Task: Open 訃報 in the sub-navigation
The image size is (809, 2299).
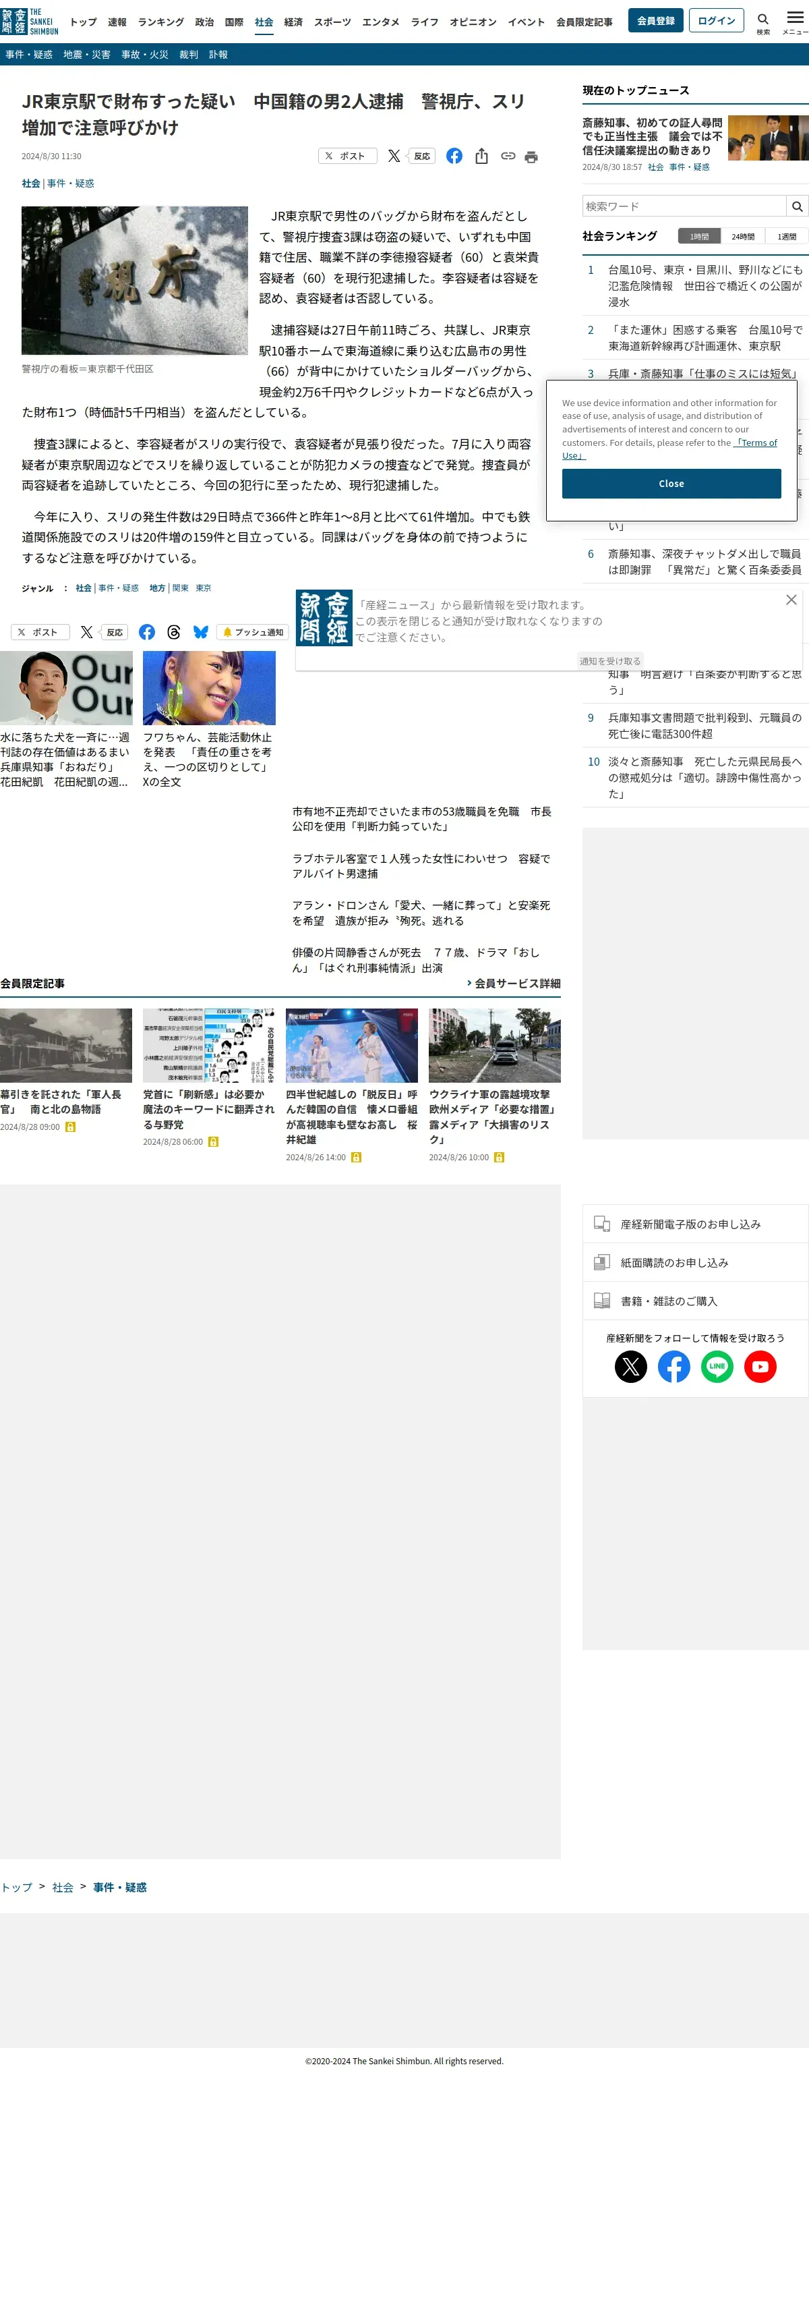Action: pyautogui.click(x=218, y=55)
